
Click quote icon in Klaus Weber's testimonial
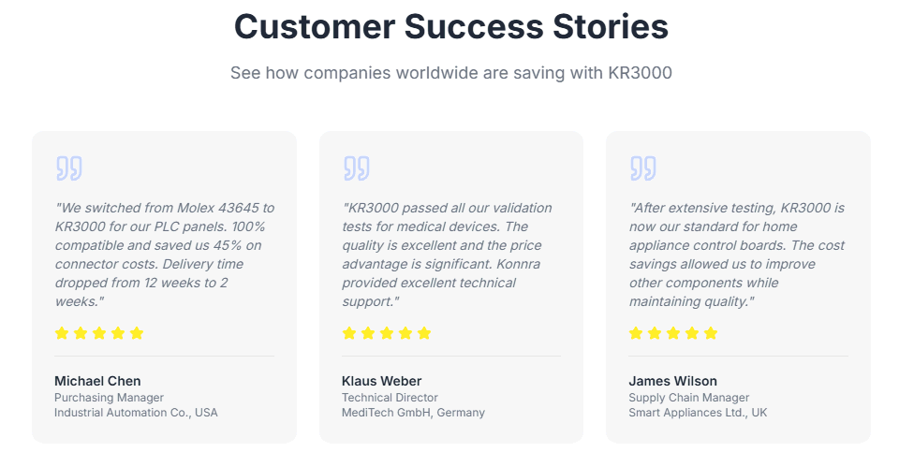356,168
